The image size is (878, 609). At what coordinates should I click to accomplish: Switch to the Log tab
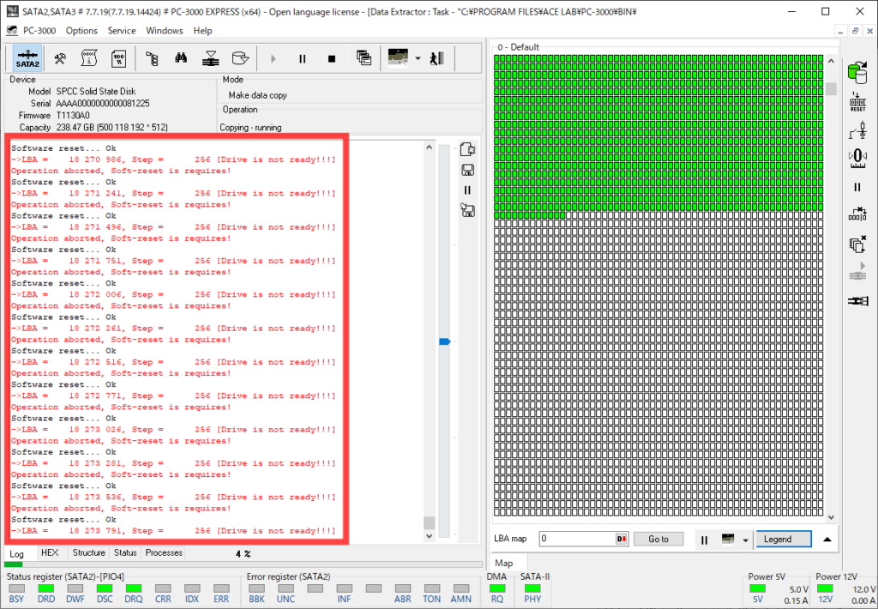click(17, 553)
